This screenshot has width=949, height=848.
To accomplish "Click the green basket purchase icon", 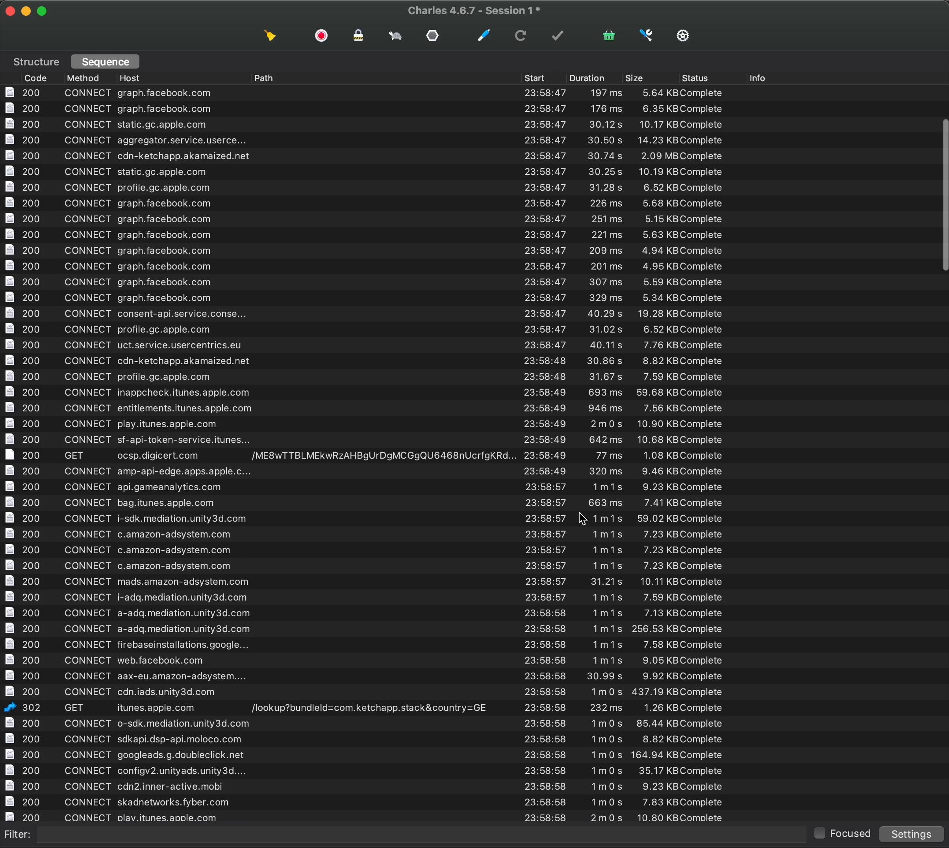I will 609,36.
